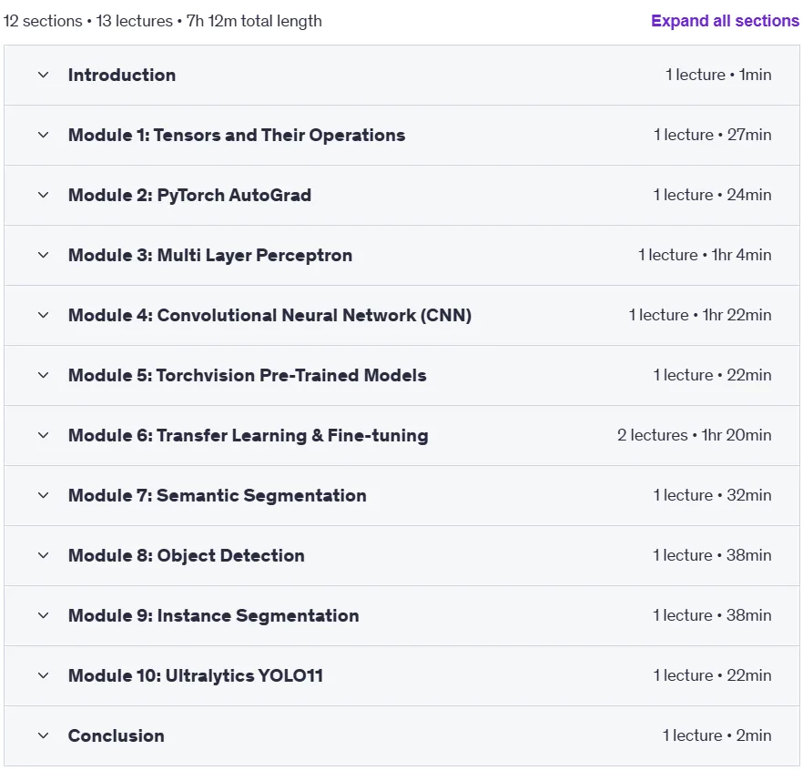Screen dimensions: 803x770
Task: Expand Module 8 Object Detection arrow
Action: (x=44, y=555)
